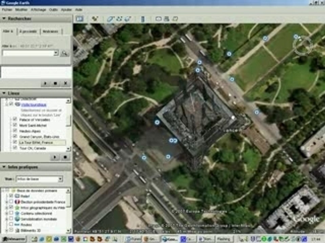The height and width of the screenshot is (243, 325).
Task: Uncheck Mont Saint-Michel checkbox
Action: (15, 125)
